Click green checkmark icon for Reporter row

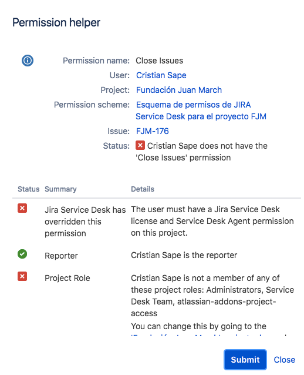22,254
